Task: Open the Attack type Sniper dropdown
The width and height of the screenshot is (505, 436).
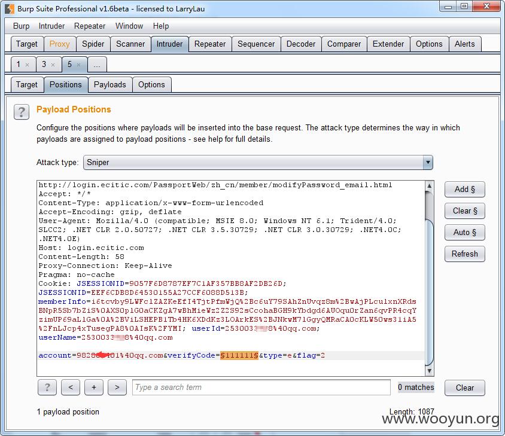Action: click(258, 162)
